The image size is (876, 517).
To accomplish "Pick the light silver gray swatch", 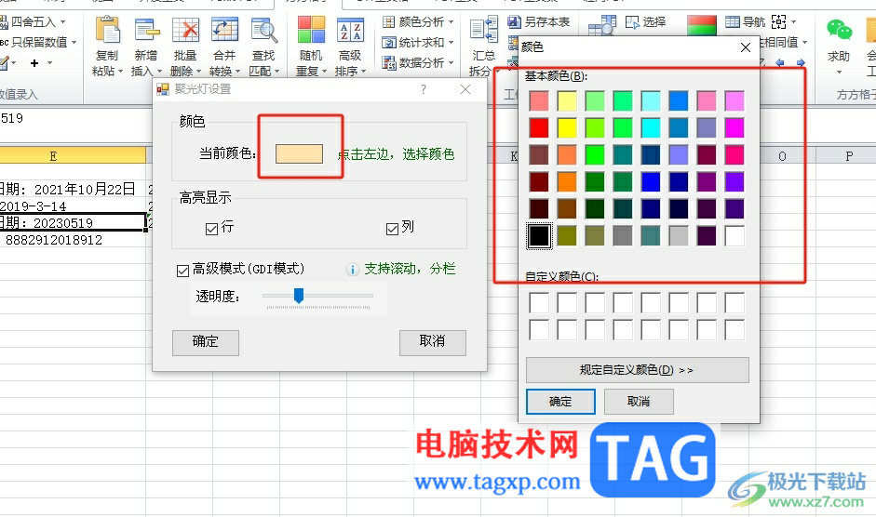I will 679,235.
